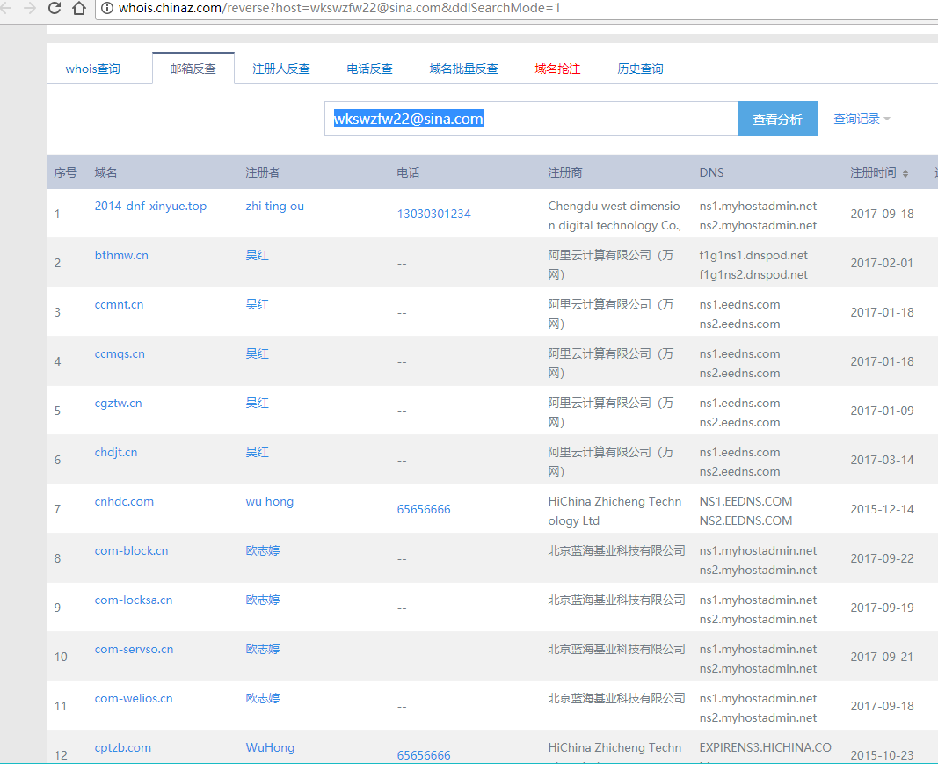
Task: Click the DNS column header
Action: click(711, 172)
